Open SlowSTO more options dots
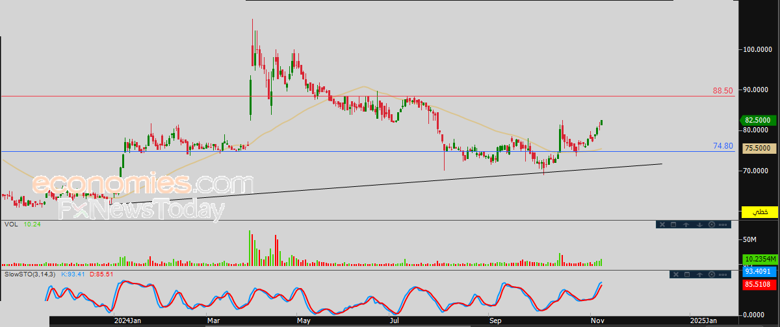780x327 pixels. (x=723, y=274)
